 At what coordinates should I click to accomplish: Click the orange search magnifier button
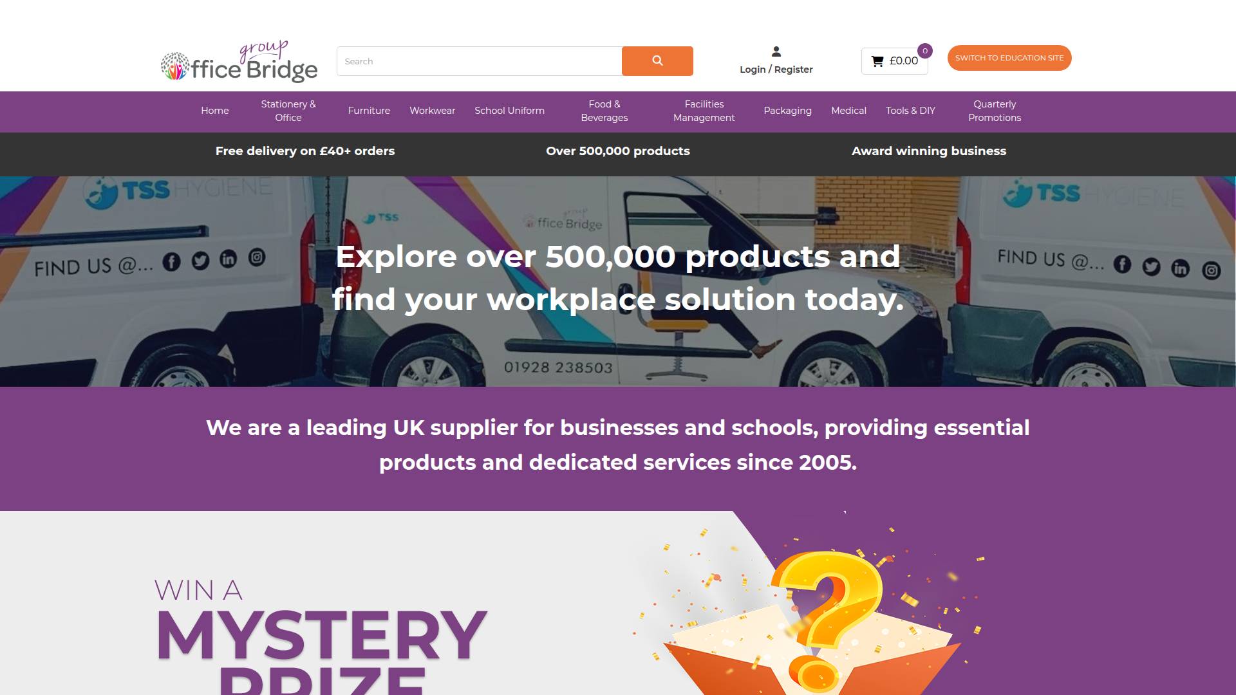(x=657, y=60)
